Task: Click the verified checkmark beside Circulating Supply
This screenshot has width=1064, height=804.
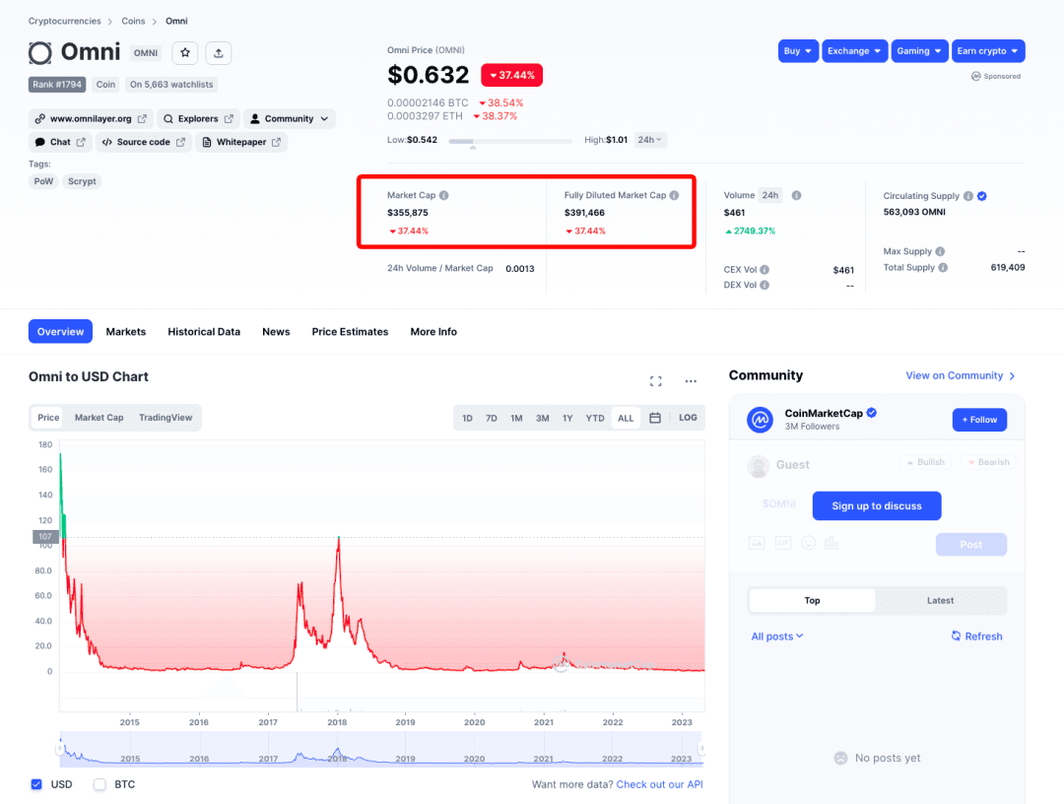Action: [982, 196]
